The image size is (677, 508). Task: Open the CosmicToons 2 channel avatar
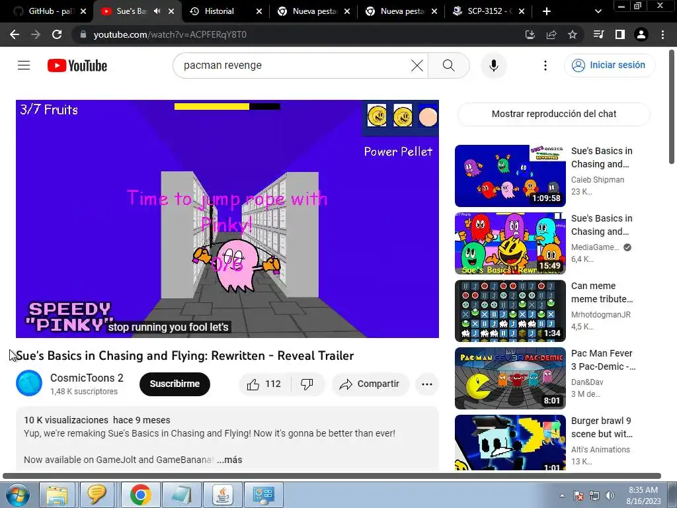point(29,383)
